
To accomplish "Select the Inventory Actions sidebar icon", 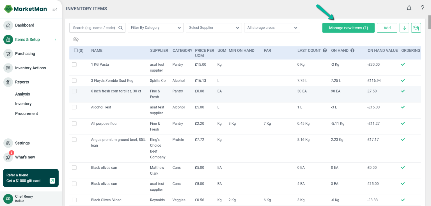I will (8, 68).
